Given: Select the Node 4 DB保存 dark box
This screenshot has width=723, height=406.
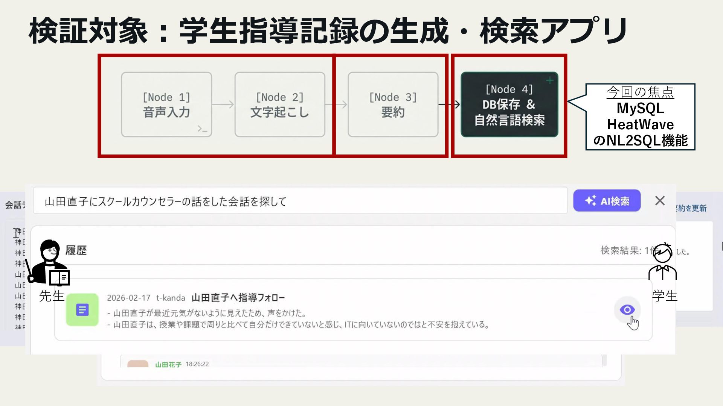Looking at the screenshot, I should point(509,105).
